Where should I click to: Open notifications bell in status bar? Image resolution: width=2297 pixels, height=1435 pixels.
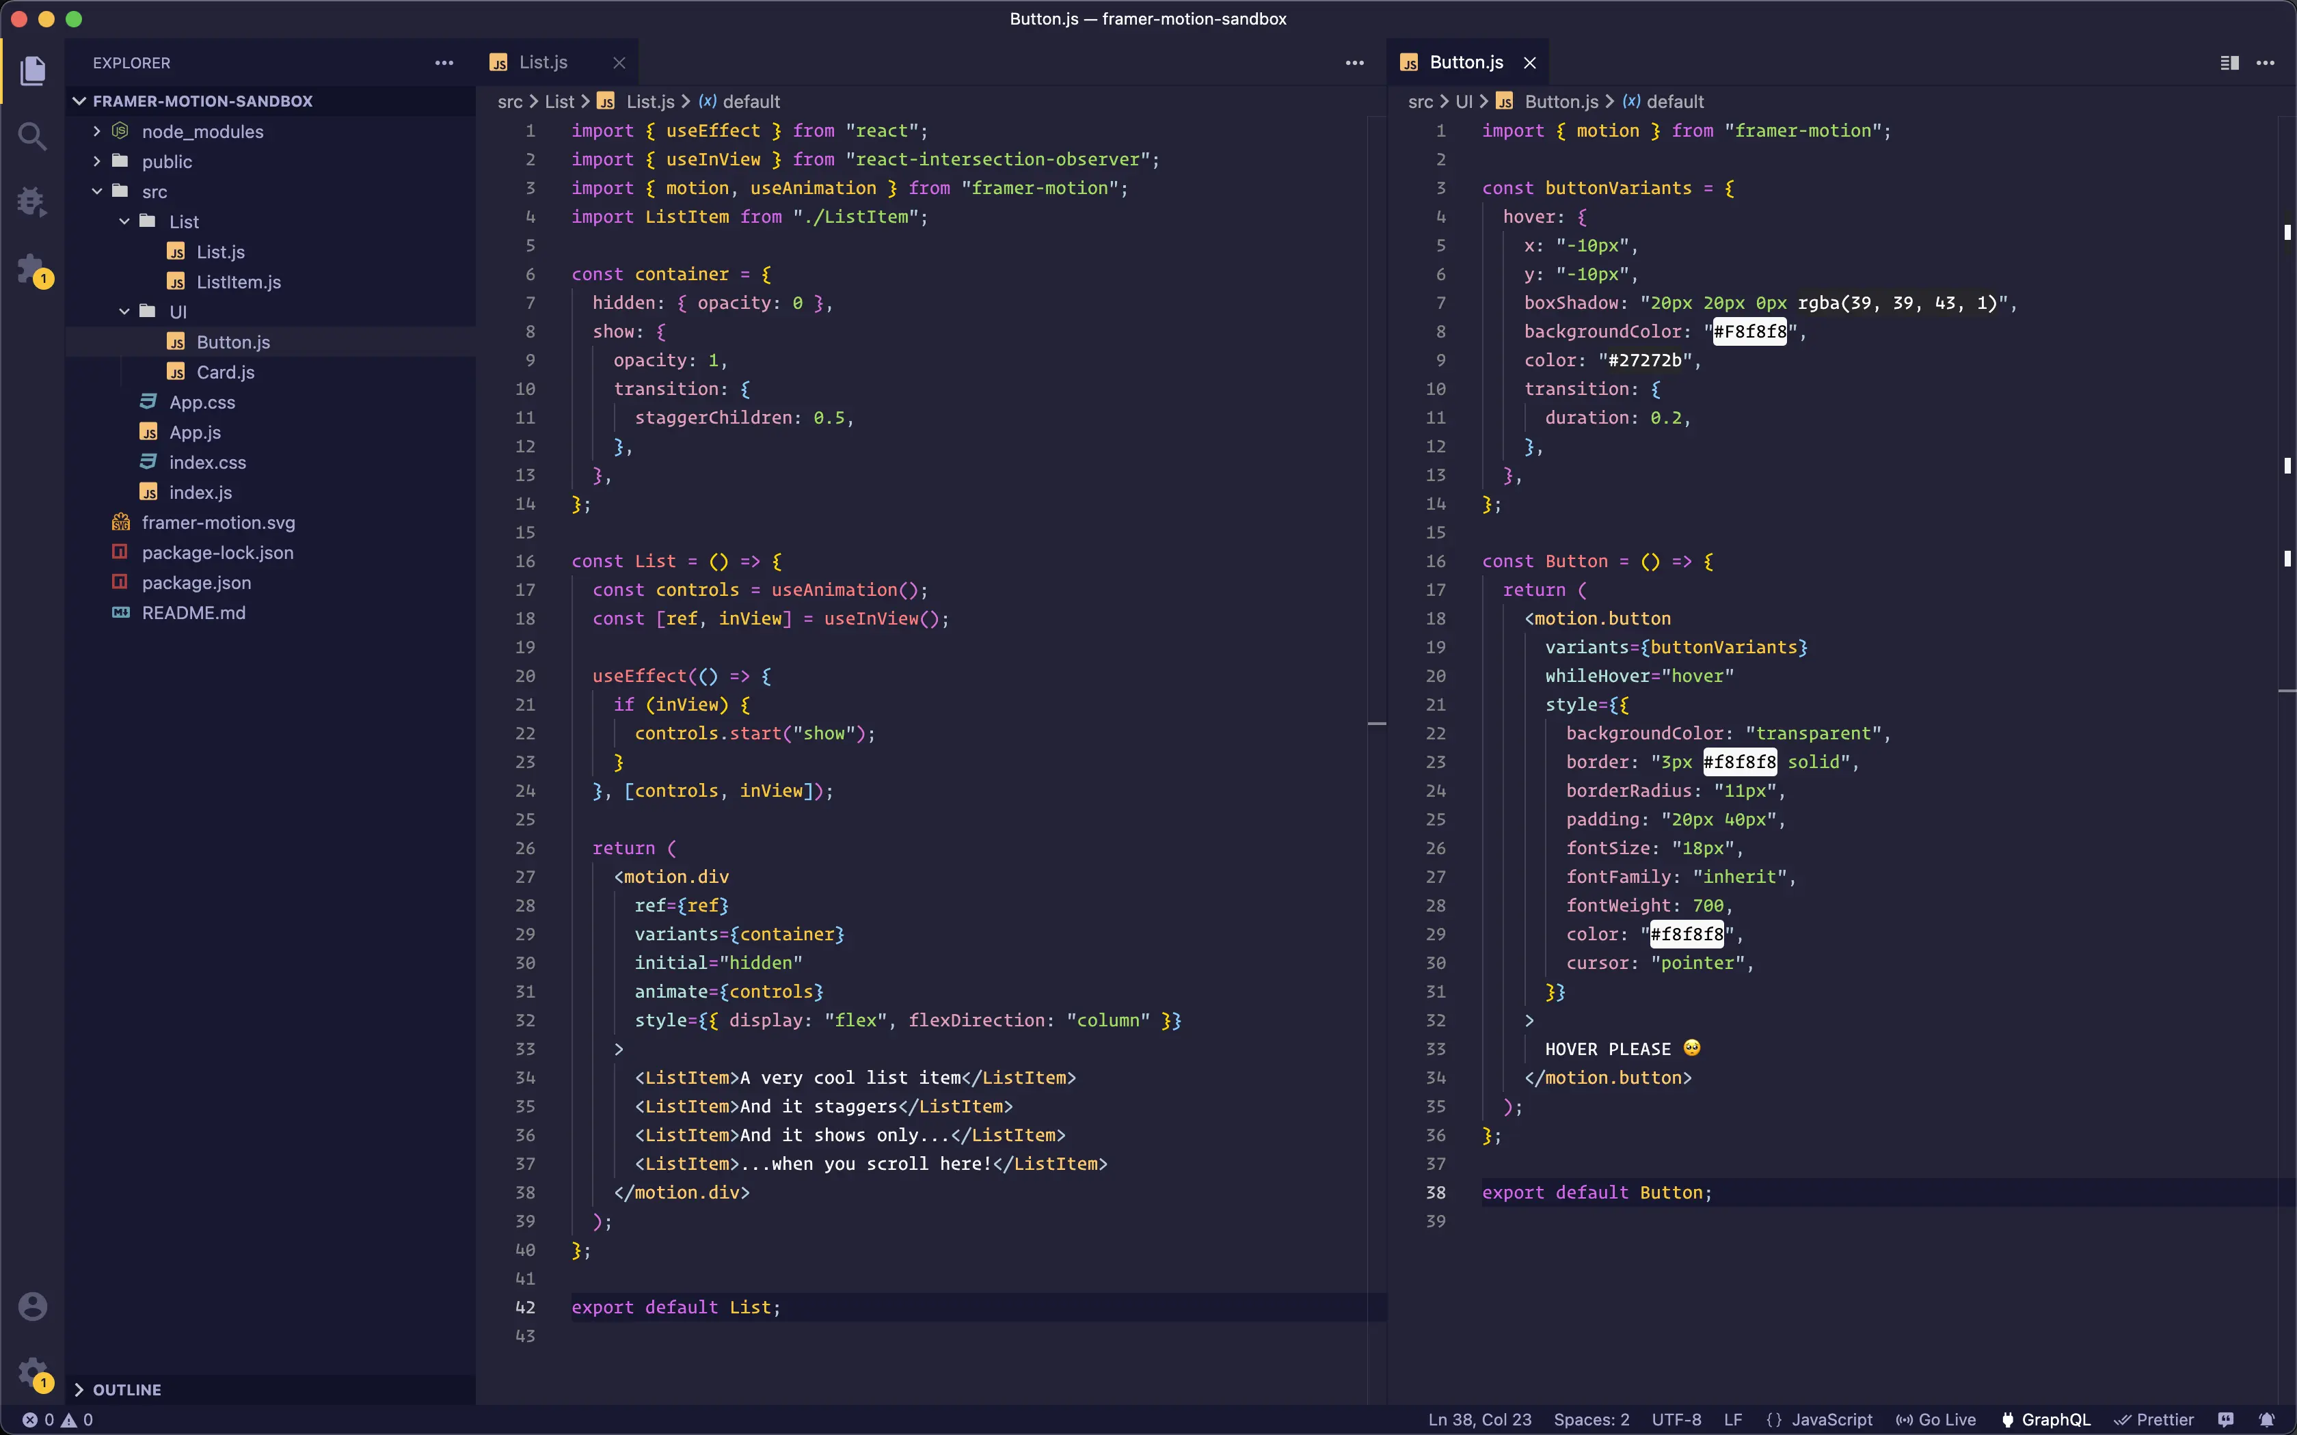[x=2267, y=1420]
